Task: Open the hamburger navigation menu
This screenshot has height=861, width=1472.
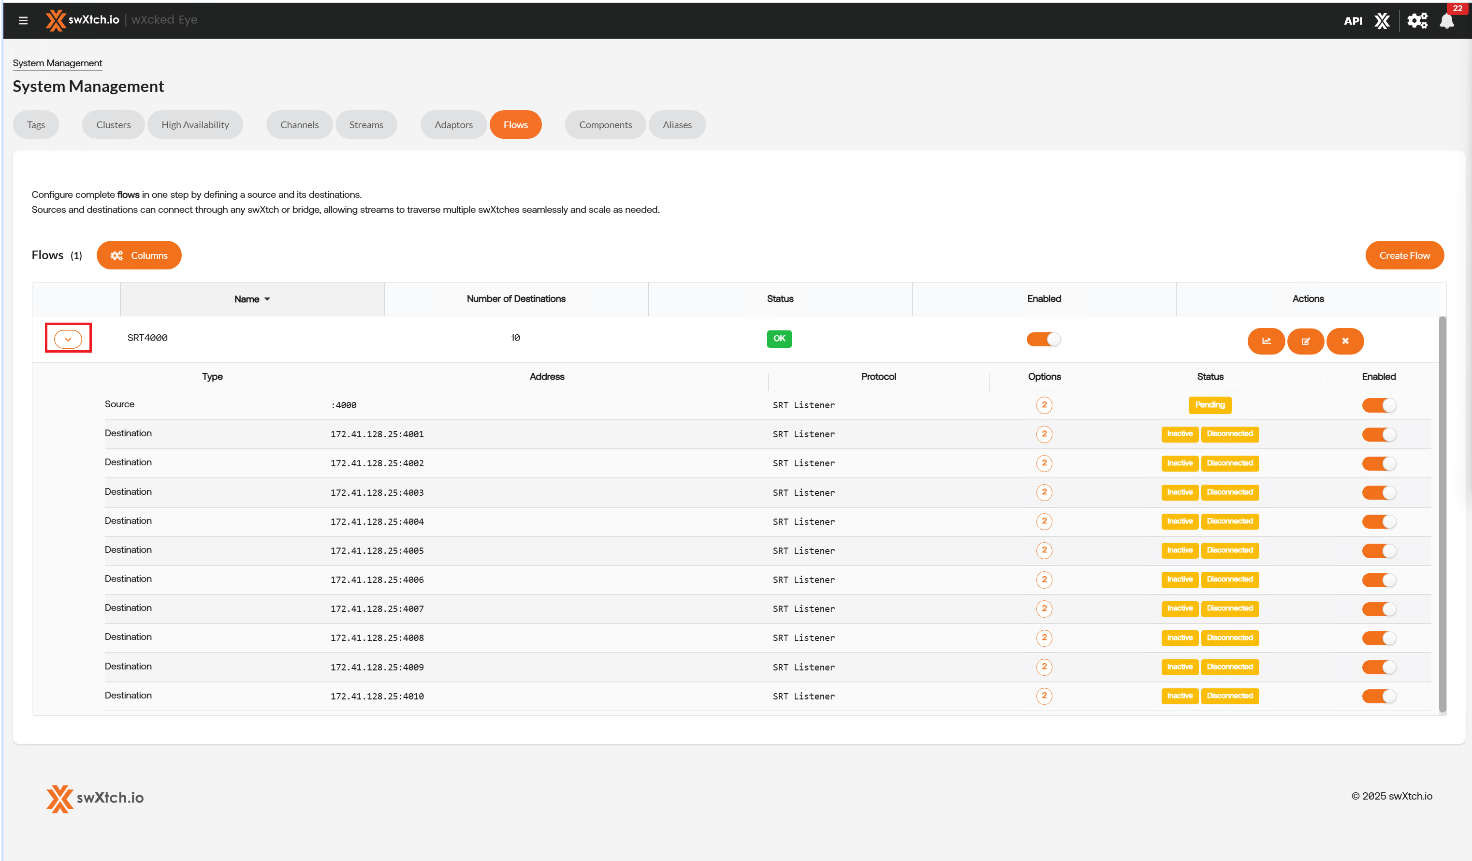Action: pos(23,20)
